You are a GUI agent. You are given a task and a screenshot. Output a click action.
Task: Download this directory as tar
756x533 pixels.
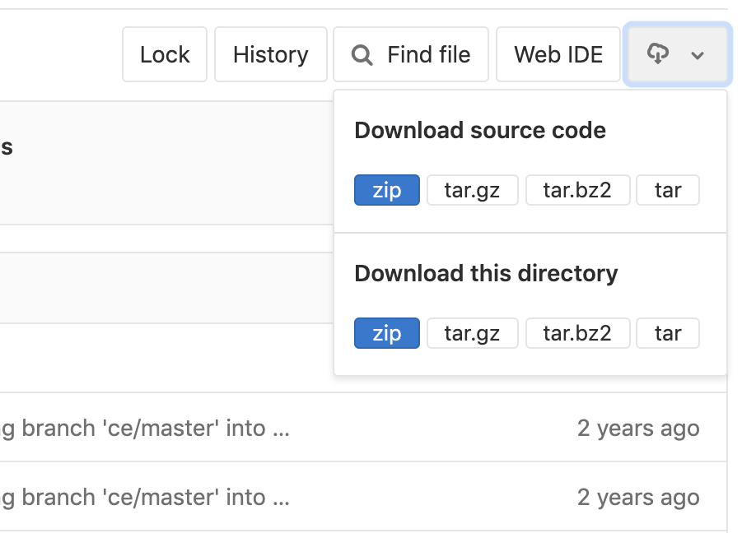click(668, 333)
